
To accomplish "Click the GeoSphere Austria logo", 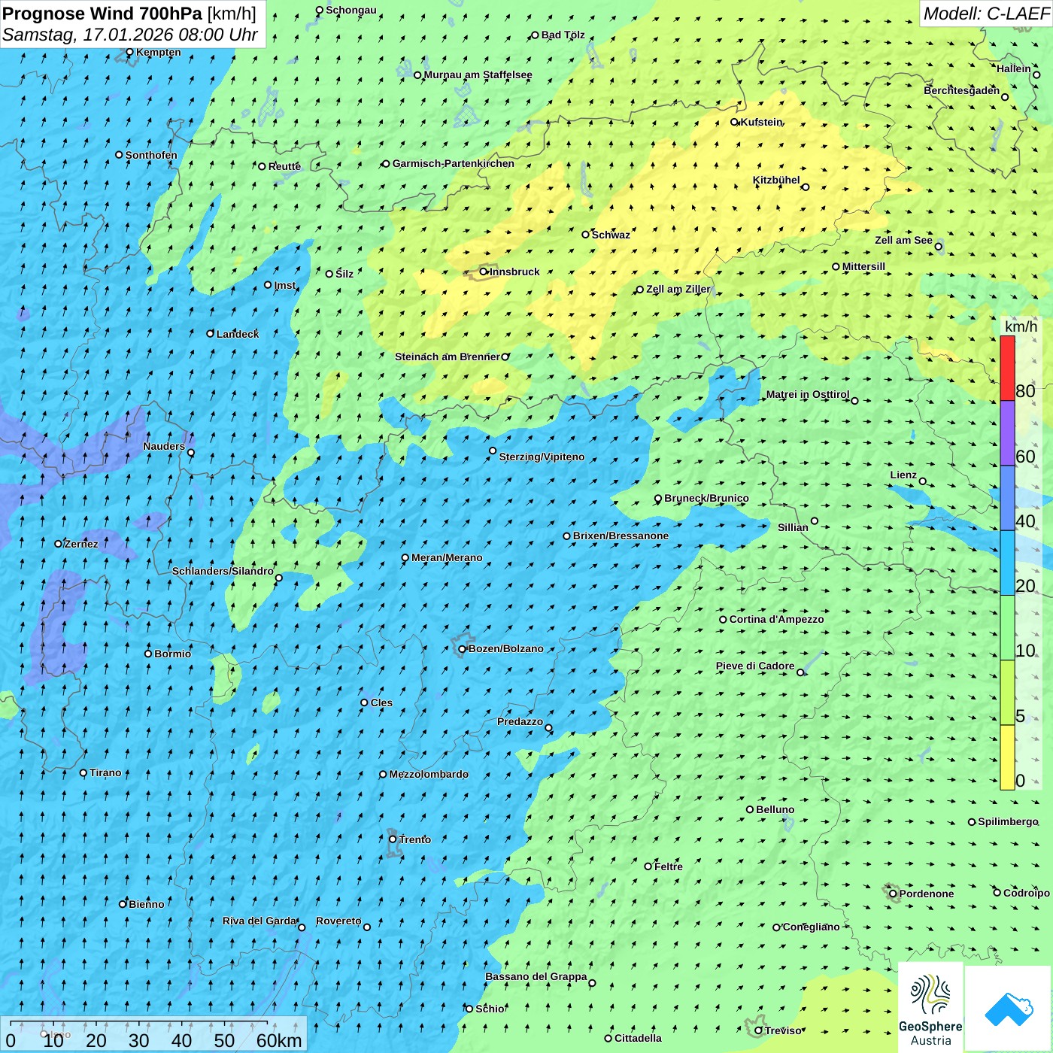I will click(x=930, y=1008).
